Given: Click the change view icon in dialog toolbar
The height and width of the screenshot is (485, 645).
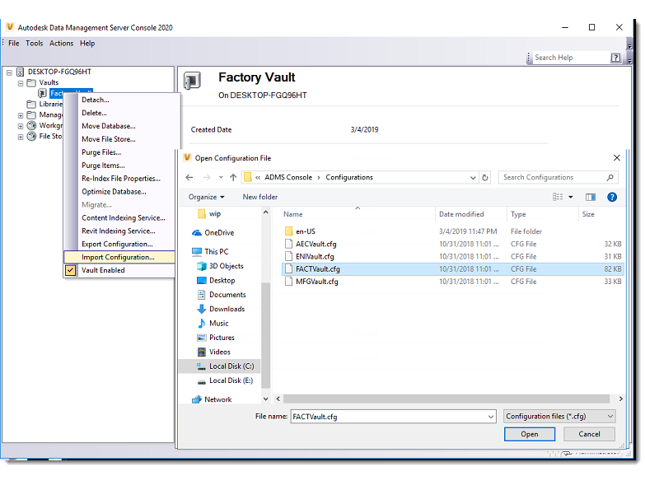Looking at the screenshot, I should click(558, 197).
